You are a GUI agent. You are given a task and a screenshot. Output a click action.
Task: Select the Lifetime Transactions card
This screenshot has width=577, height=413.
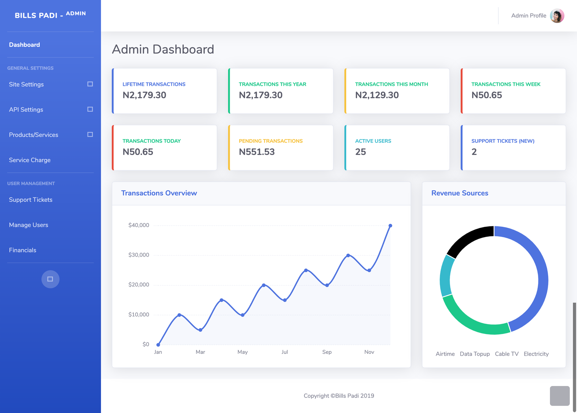pos(164,91)
